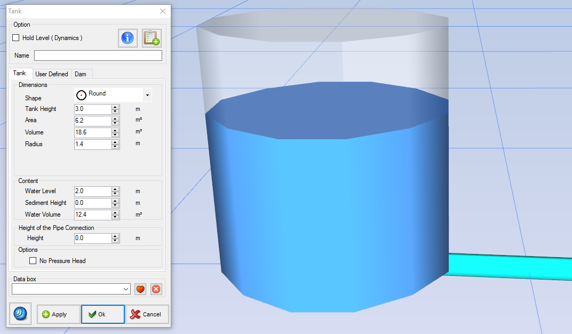Confirm with the Ok button
Screen dimensions: 572x334
[x=102, y=314]
